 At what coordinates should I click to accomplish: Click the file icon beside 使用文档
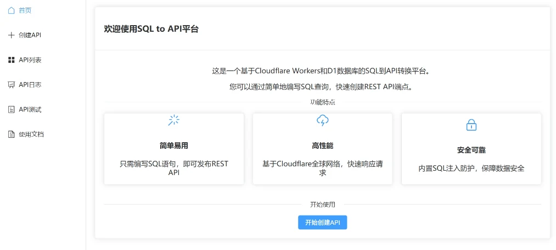tap(12, 135)
